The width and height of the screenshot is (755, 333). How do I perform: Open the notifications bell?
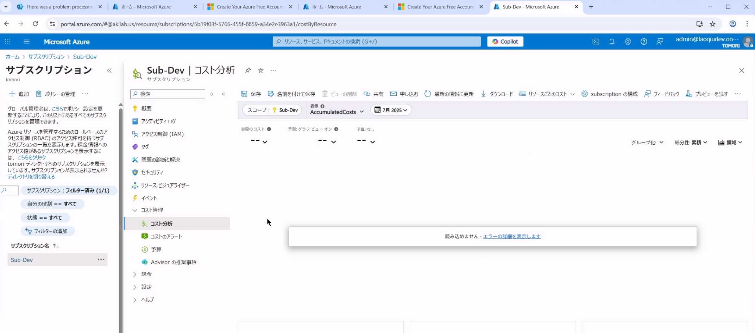[x=612, y=42]
